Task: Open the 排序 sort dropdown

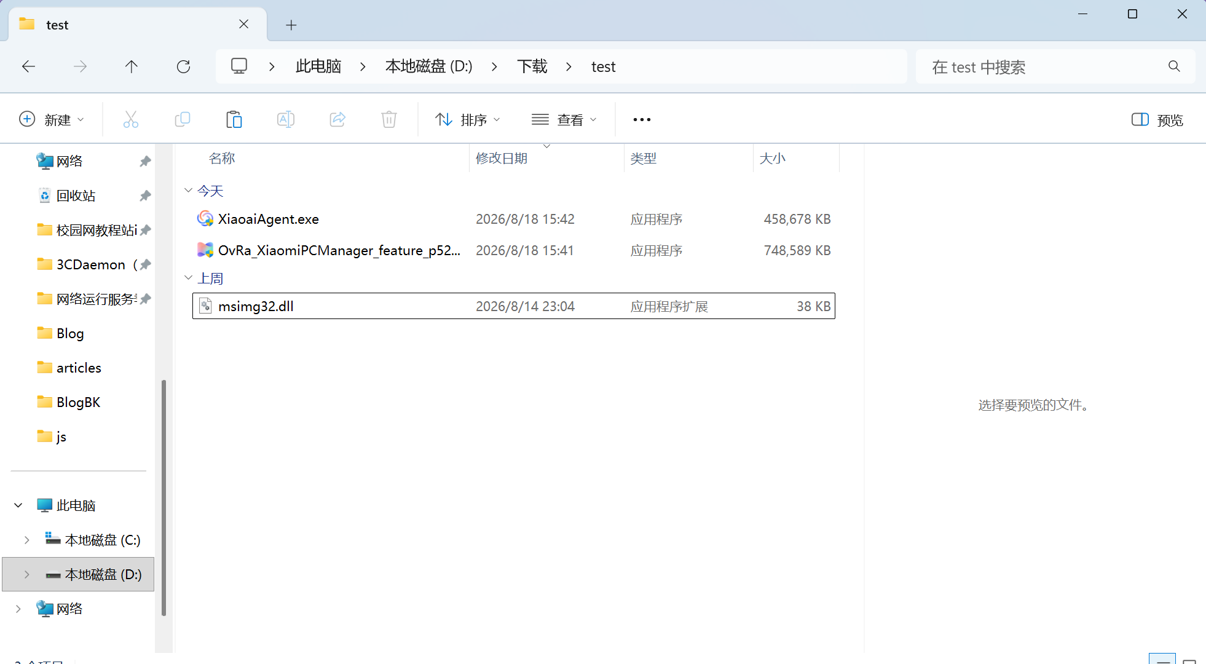Action: point(468,120)
